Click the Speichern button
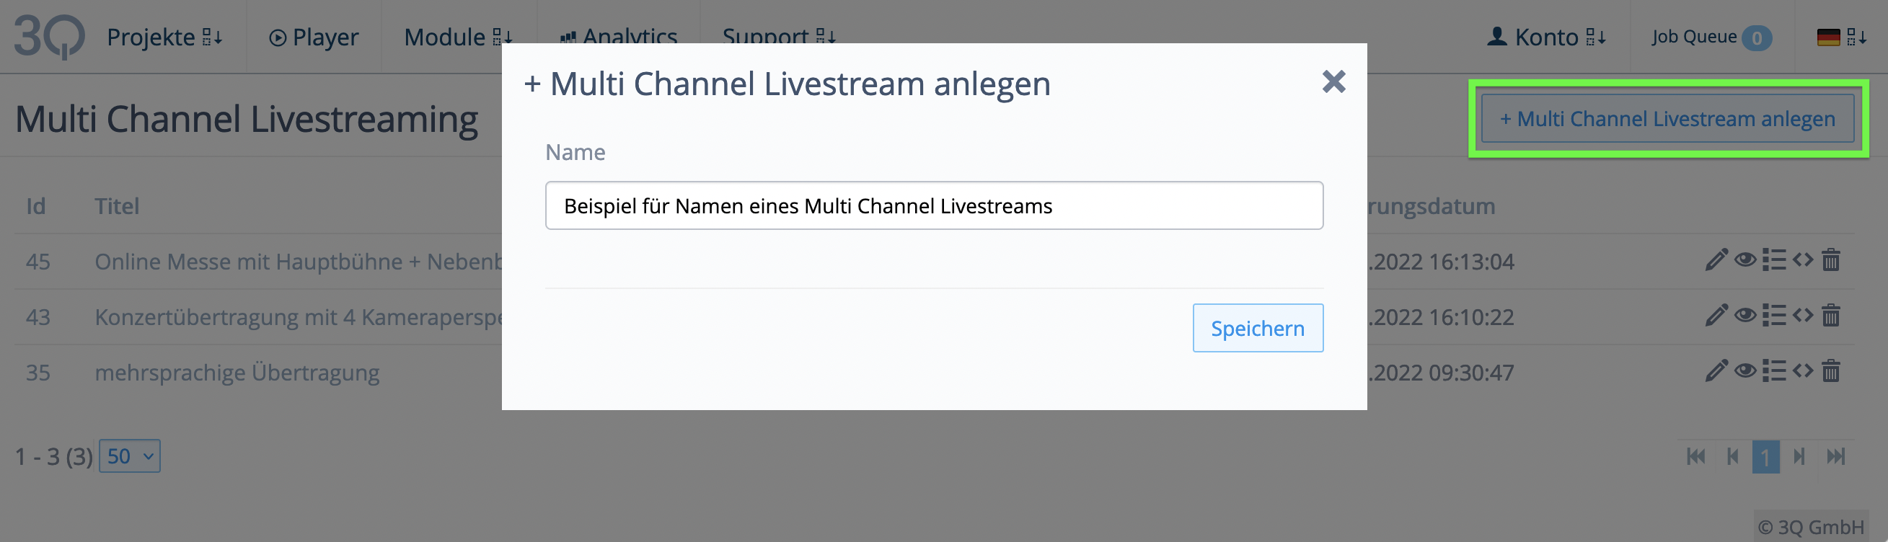This screenshot has height=542, width=1888. 1257,328
